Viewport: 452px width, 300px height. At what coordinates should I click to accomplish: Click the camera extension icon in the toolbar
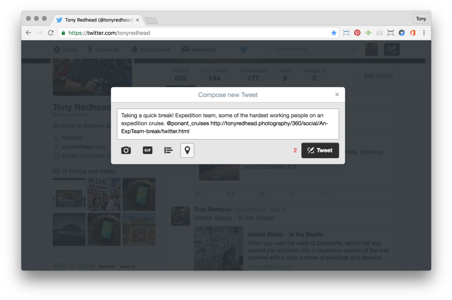(x=379, y=33)
